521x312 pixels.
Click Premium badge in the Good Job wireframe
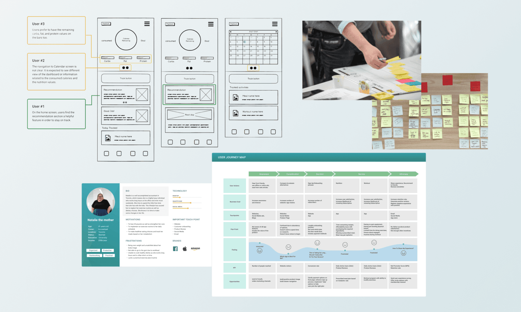pos(106,24)
